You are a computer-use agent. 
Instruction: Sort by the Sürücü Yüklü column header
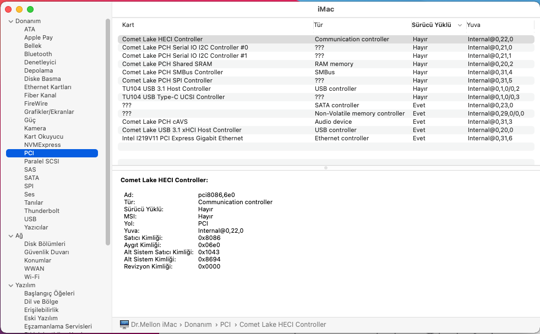[432, 25]
